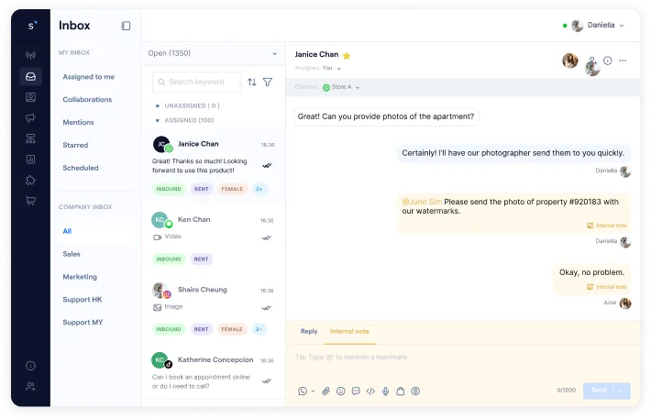Expand the Unassigned ( 0 ) group
651x419 pixels.
point(187,105)
